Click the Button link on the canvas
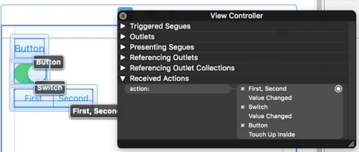This screenshot has height=152, width=359. [29, 49]
